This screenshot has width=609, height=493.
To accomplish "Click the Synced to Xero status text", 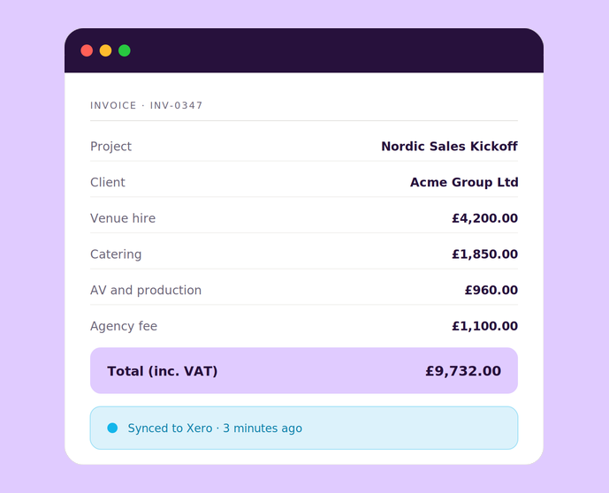I will (x=215, y=429).
